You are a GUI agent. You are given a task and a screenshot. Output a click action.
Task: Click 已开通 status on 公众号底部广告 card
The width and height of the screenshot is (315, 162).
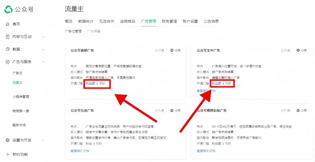click(159, 50)
